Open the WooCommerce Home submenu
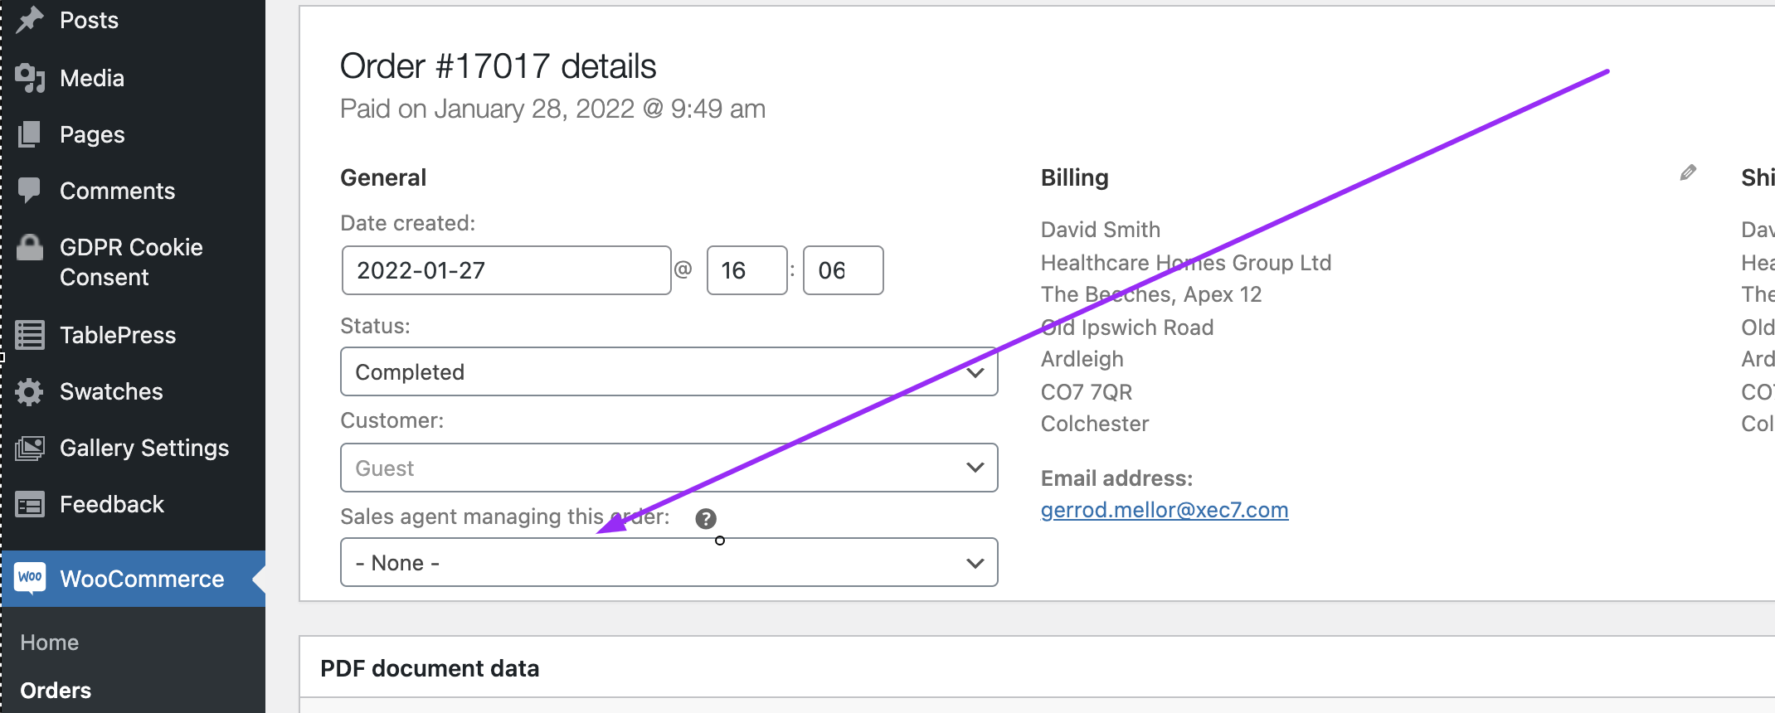Viewport: 1775px width, 713px height. (x=49, y=643)
